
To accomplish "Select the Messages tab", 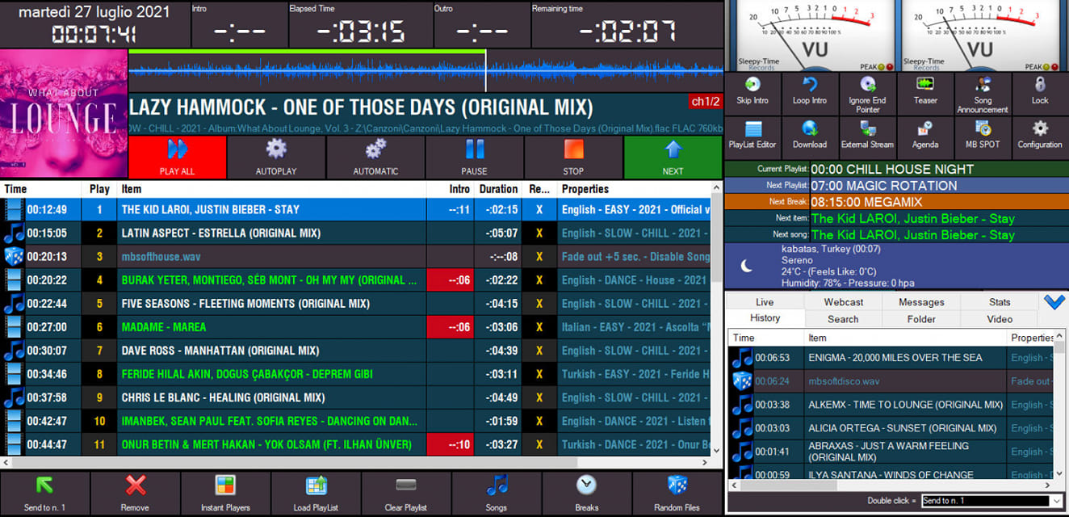I will coord(921,302).
